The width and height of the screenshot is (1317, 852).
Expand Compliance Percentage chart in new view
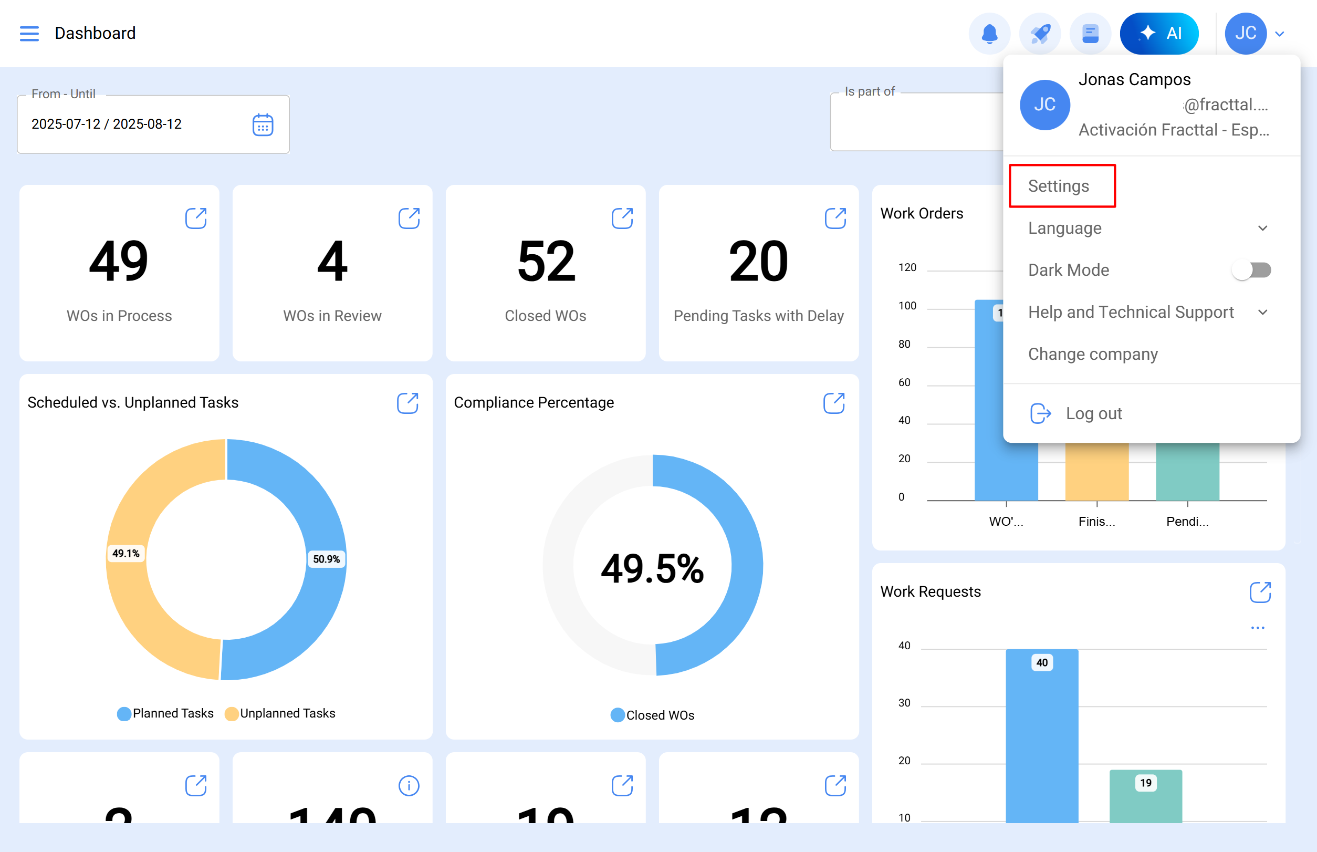point(833,403)
